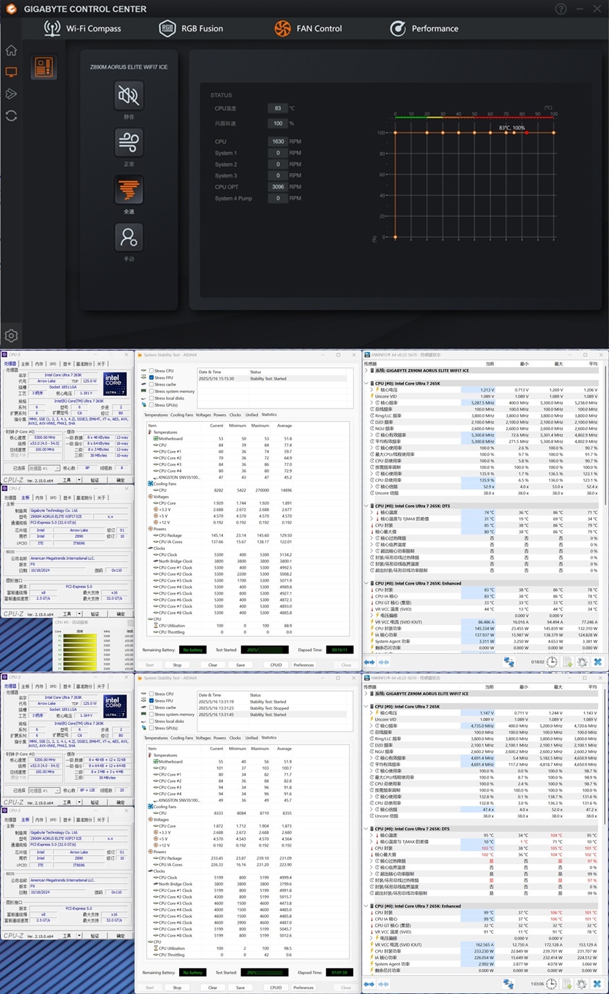Open the SPD tab in CPU-Z showing 1.181 V
The height and width of the screenshot is (994, 609).
tap(53, 364)
